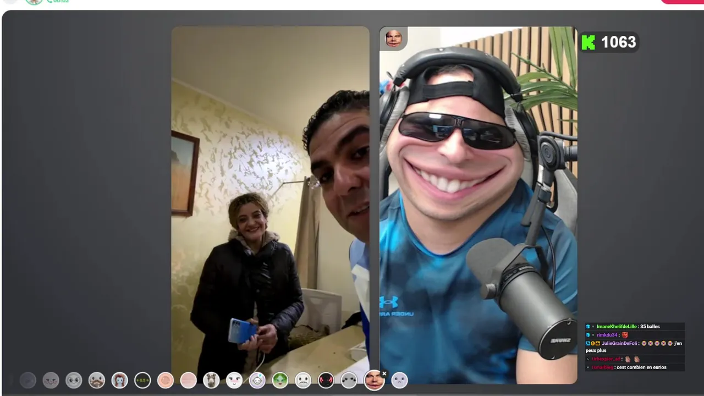Image resolution: width=704 pixels, height=396 pixels.
Task: Apply the white smirking blush face filter
Action: click(x=234, y=380)
